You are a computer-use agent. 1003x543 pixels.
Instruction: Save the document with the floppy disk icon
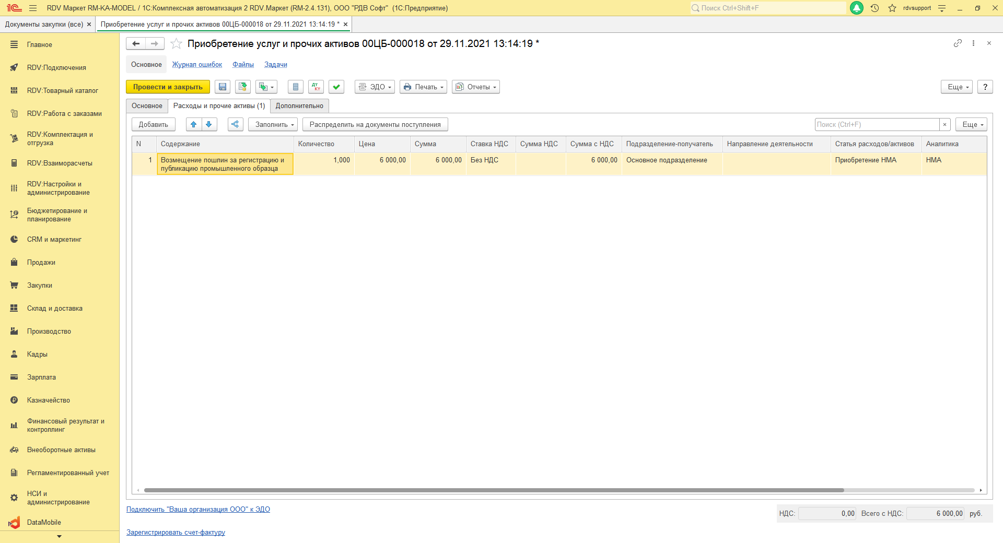click(223, 87)
